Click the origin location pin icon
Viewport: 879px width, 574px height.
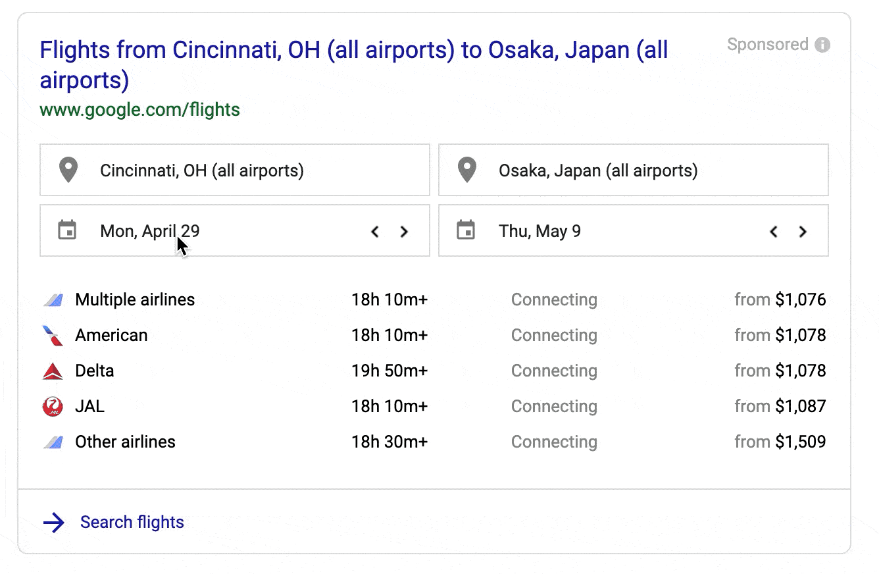pyautogui.click(x=68, y=170)
